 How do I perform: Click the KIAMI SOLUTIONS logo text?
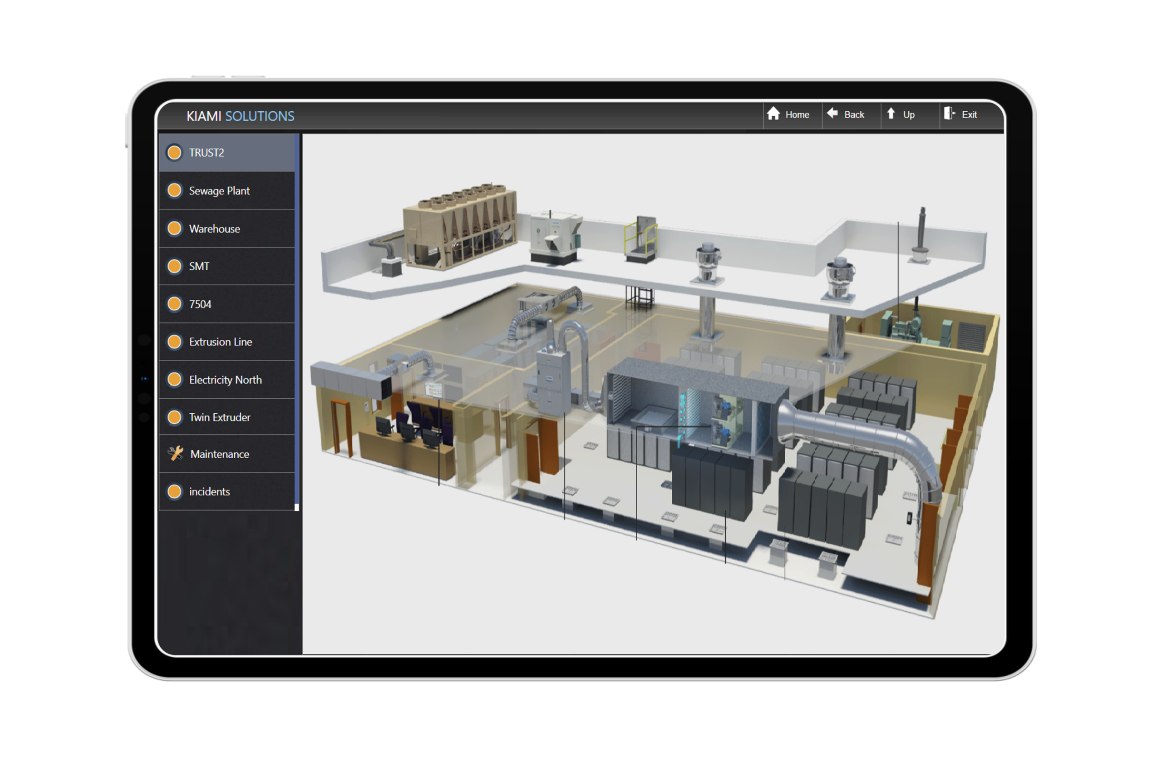pyautogui.click(x=240, y=116)
